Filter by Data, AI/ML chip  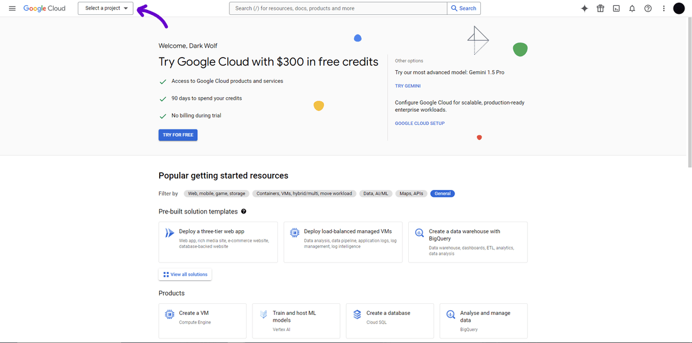tap(375, 193)
